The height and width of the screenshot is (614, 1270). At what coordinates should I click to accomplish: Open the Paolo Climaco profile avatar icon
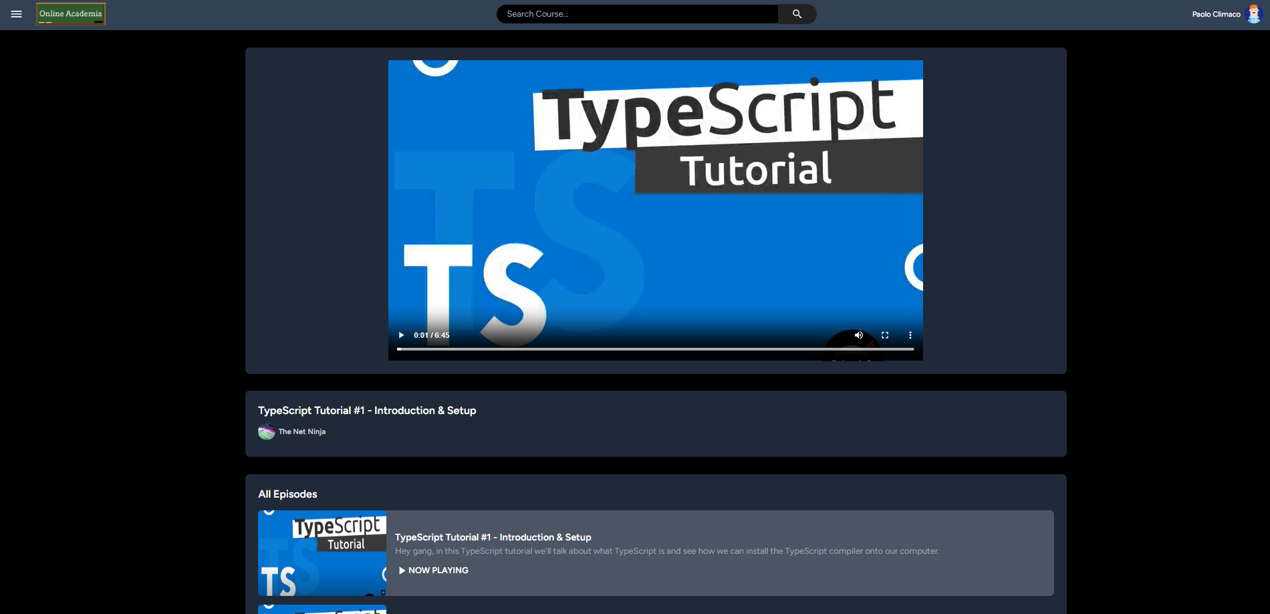[1254, 13]
